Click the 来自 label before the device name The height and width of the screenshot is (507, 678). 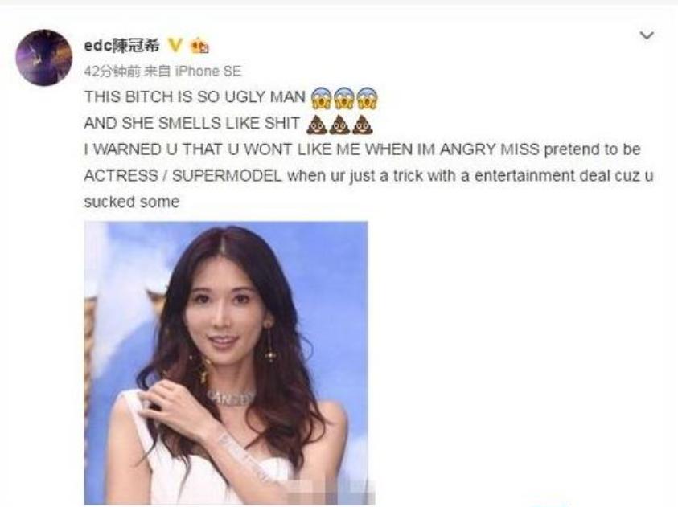click(157, 72)
